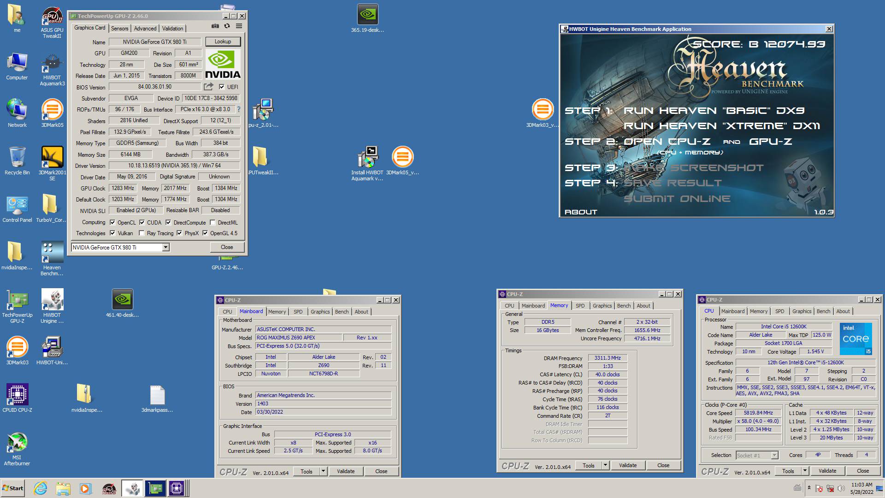Open GPU selector dropdown in GPU-Z

tap(165, 248)
